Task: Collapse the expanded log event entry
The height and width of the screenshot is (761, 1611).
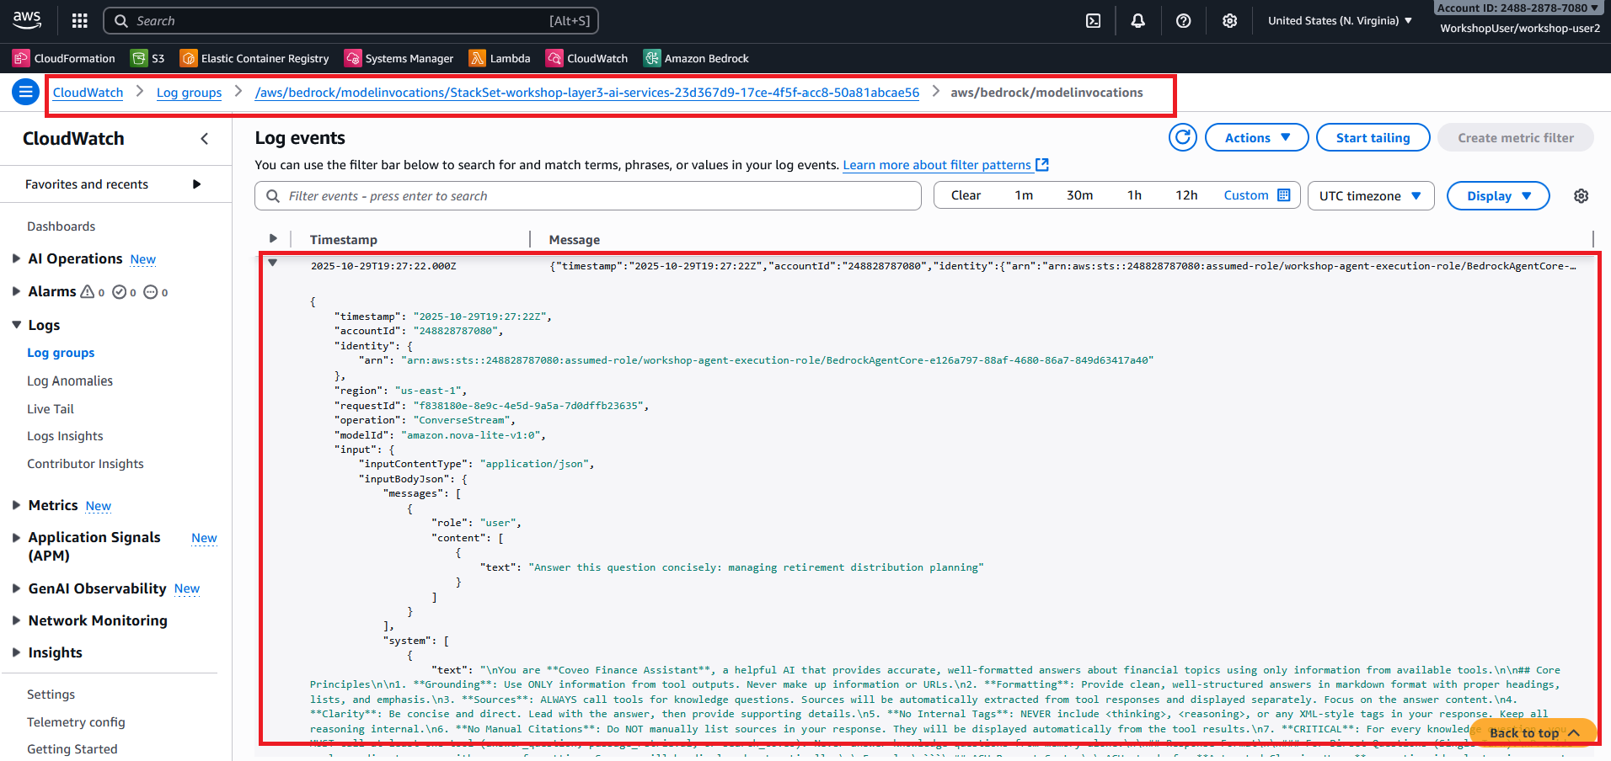Action: (273, 262)
